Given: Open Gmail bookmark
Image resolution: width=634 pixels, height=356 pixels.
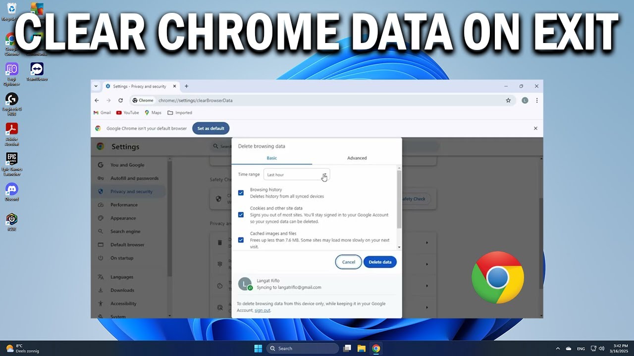Looking at the screenshot, I should [102, 113].
